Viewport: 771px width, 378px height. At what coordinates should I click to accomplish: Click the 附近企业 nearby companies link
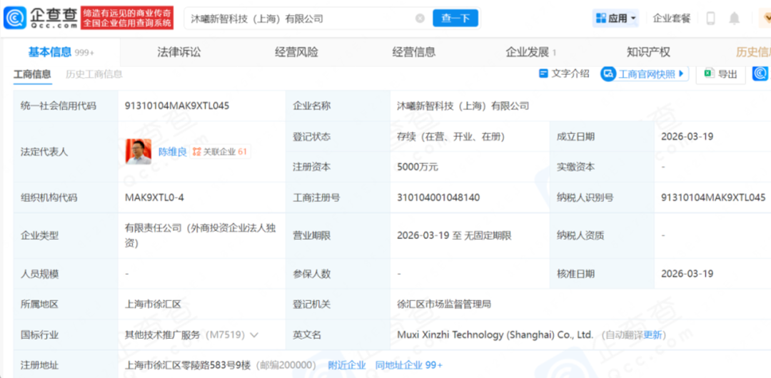point(347,365)
